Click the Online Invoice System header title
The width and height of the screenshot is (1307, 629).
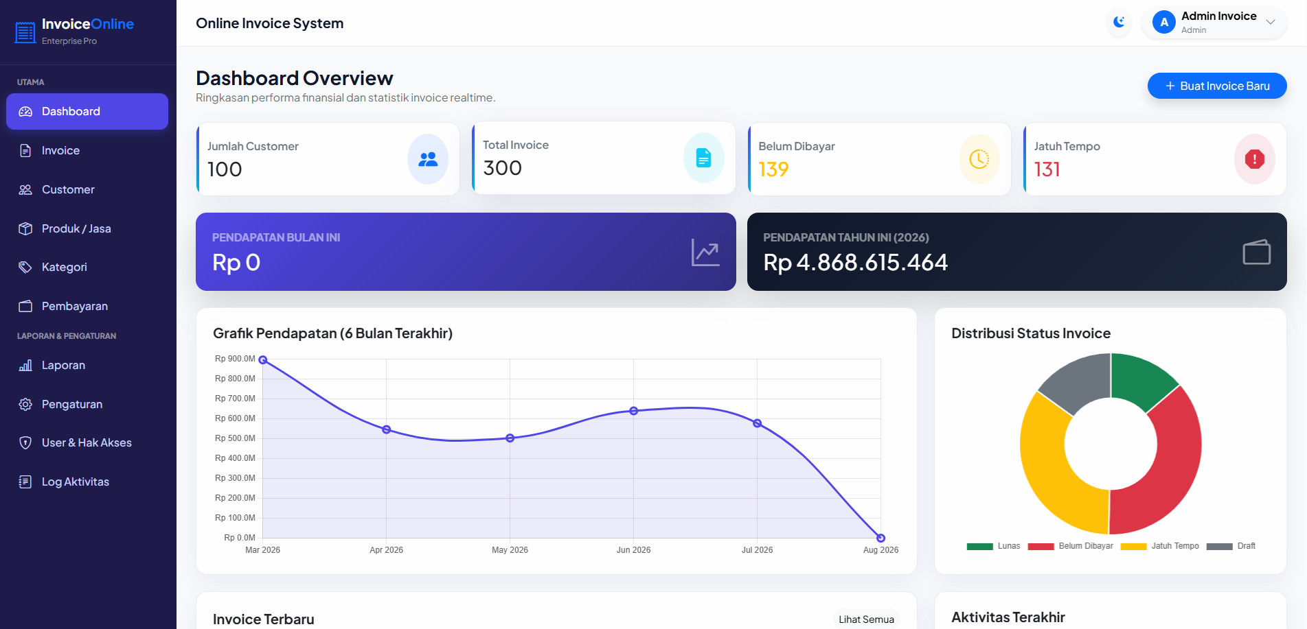click(x=270, y=23)
